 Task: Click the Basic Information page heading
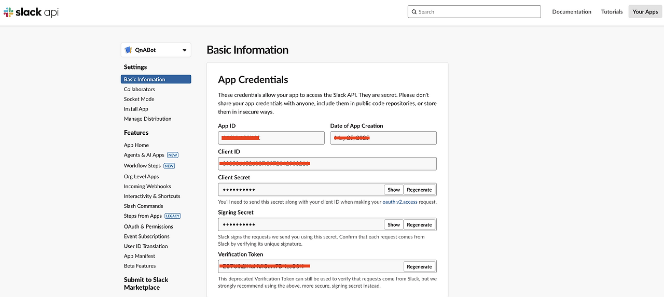[x=247, y=50]
